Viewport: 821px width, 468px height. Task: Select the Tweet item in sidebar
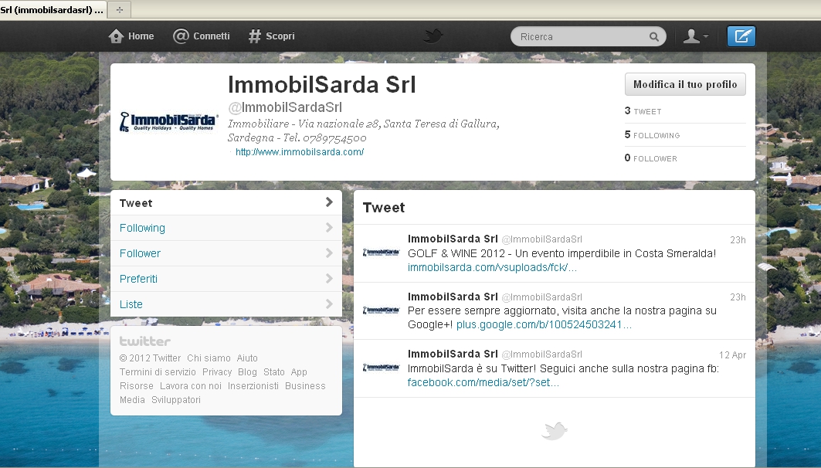tap(137, 203)
